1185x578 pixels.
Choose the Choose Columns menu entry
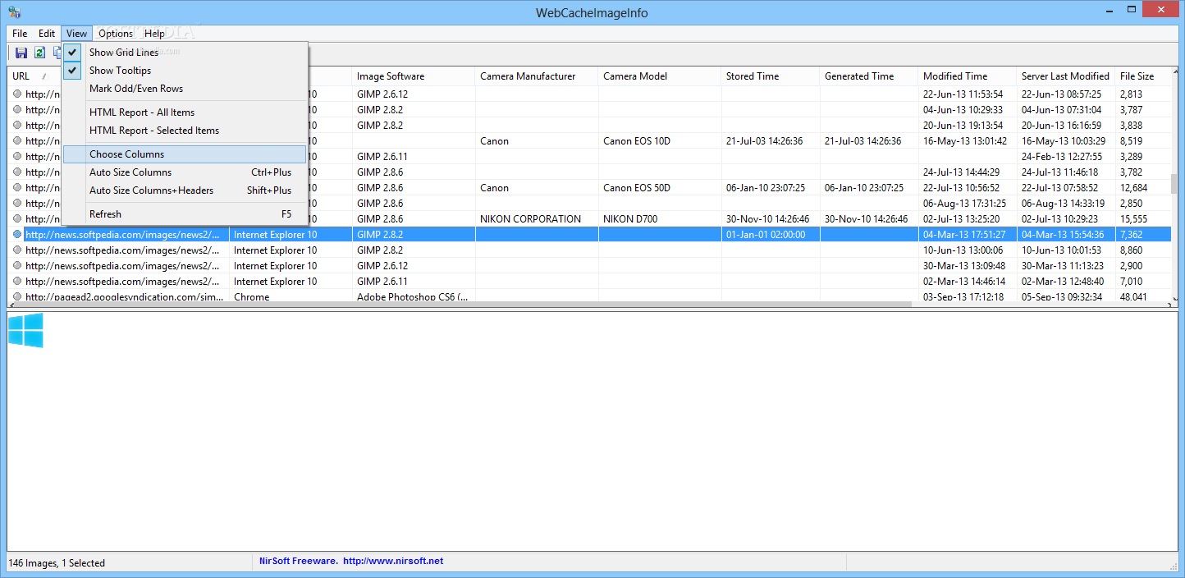pyautogui.click(x=185, y=154)
